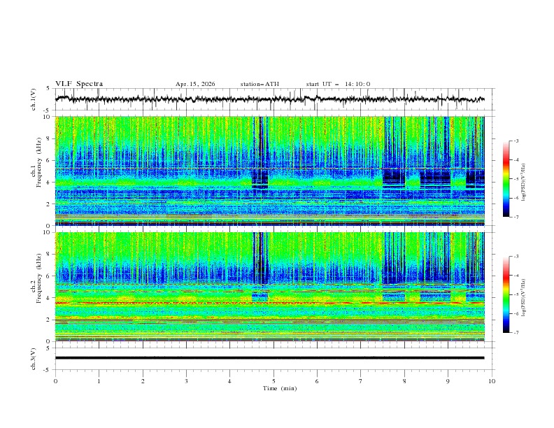Image resolution: width=554 pixels, height=428 pixels.
Task: Click the ch.1 color scale bar
Action: point(506,179)
